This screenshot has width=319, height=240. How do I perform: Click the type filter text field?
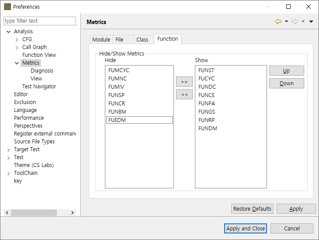[x=40, y=21]
